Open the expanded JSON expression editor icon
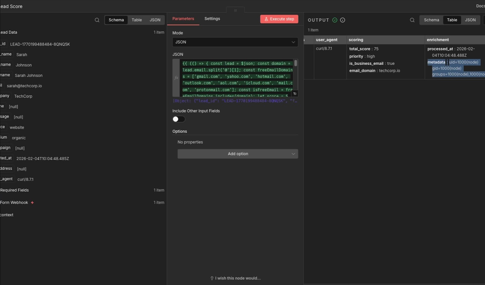The height and width of the screenshot is (285, 485). click(295, 93)
